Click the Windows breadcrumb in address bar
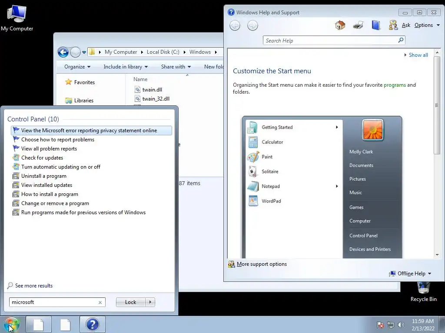 200,52
